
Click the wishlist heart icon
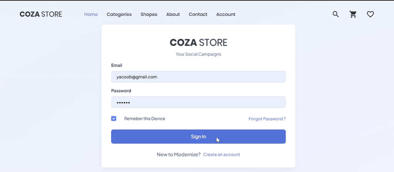tap(370, 14)
